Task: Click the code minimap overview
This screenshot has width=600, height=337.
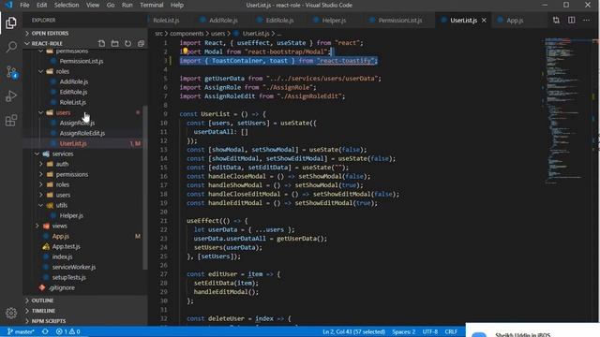Action: coord(567,110)
